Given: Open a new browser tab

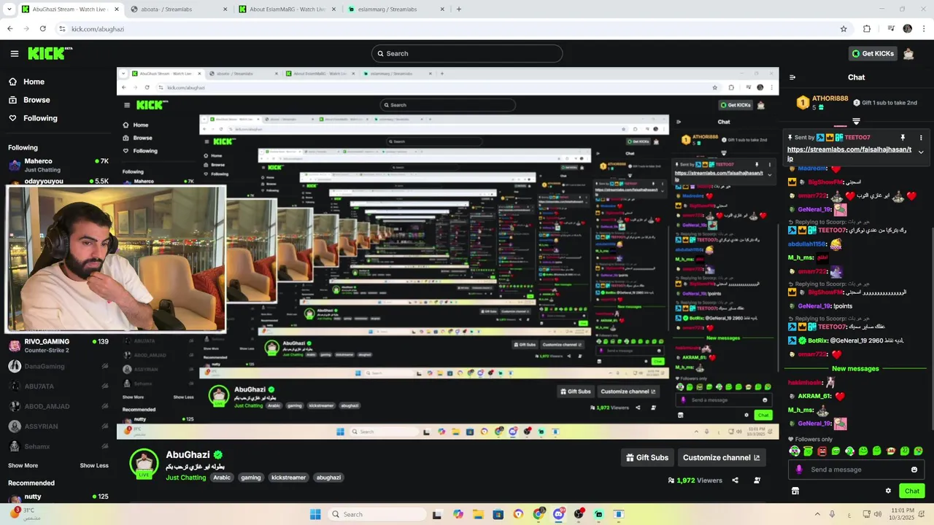Looking at the screenshot, I should pyautogui.click(x=459, y=9).
